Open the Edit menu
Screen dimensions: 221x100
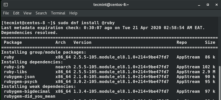[x=16, y=13]
